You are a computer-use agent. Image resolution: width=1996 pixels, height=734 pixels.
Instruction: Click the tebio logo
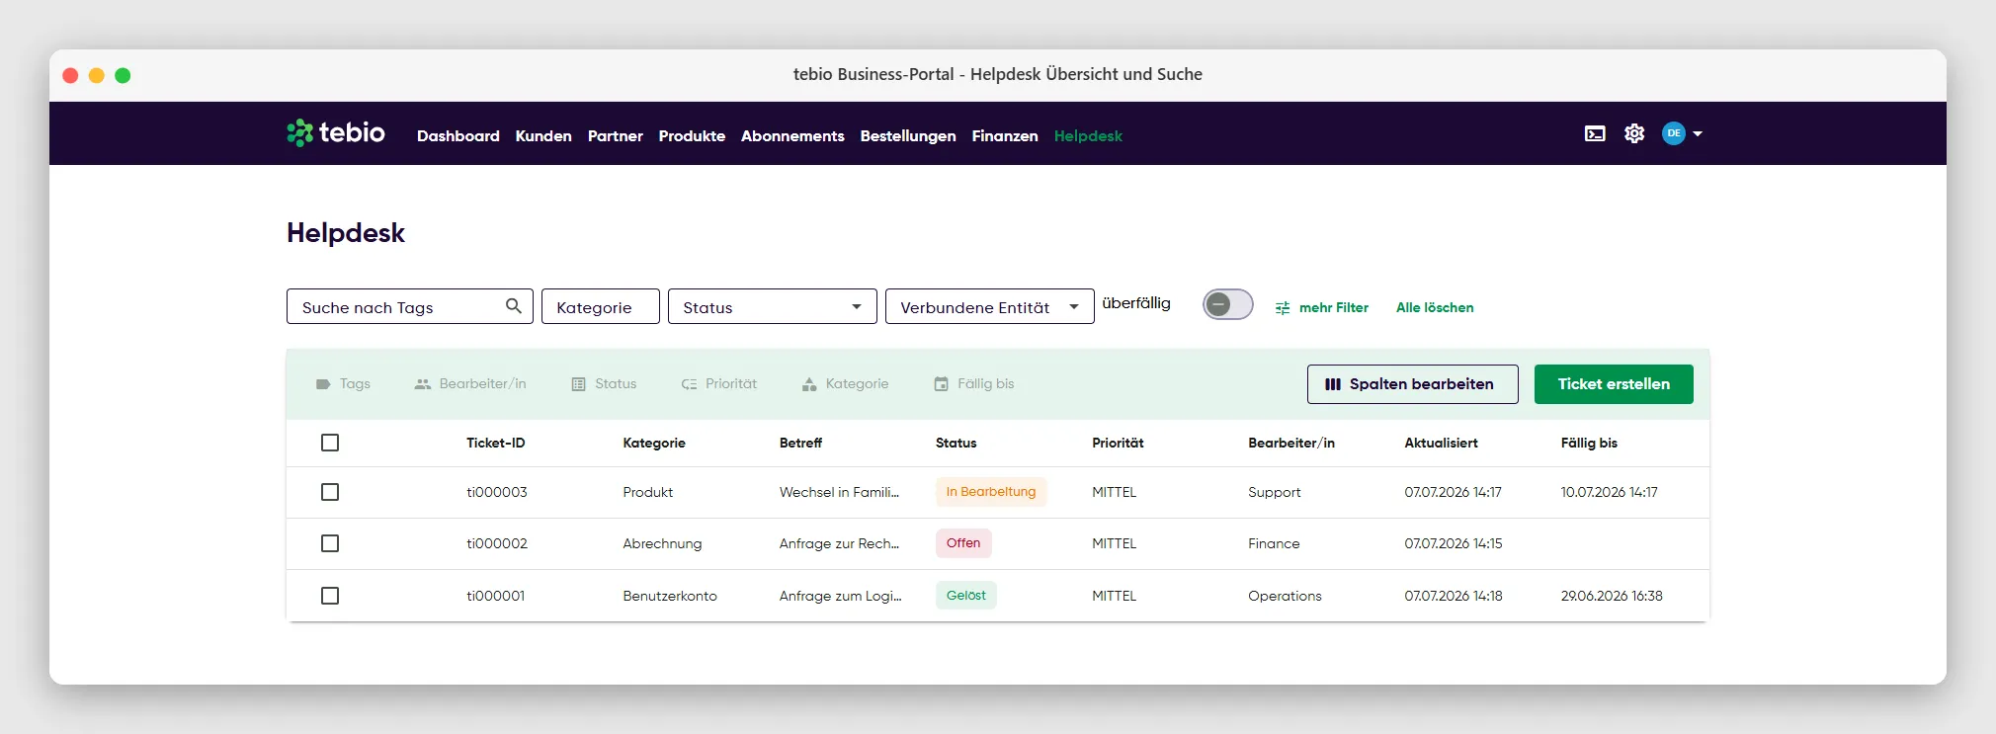pos(336,132)
